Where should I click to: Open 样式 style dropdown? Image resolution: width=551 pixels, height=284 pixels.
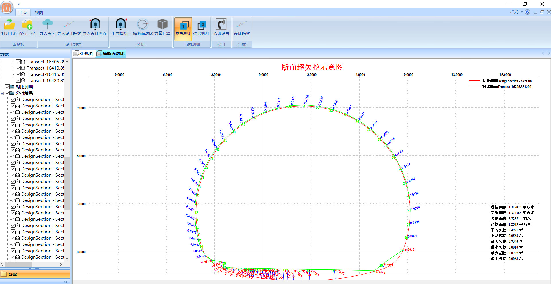516,12
